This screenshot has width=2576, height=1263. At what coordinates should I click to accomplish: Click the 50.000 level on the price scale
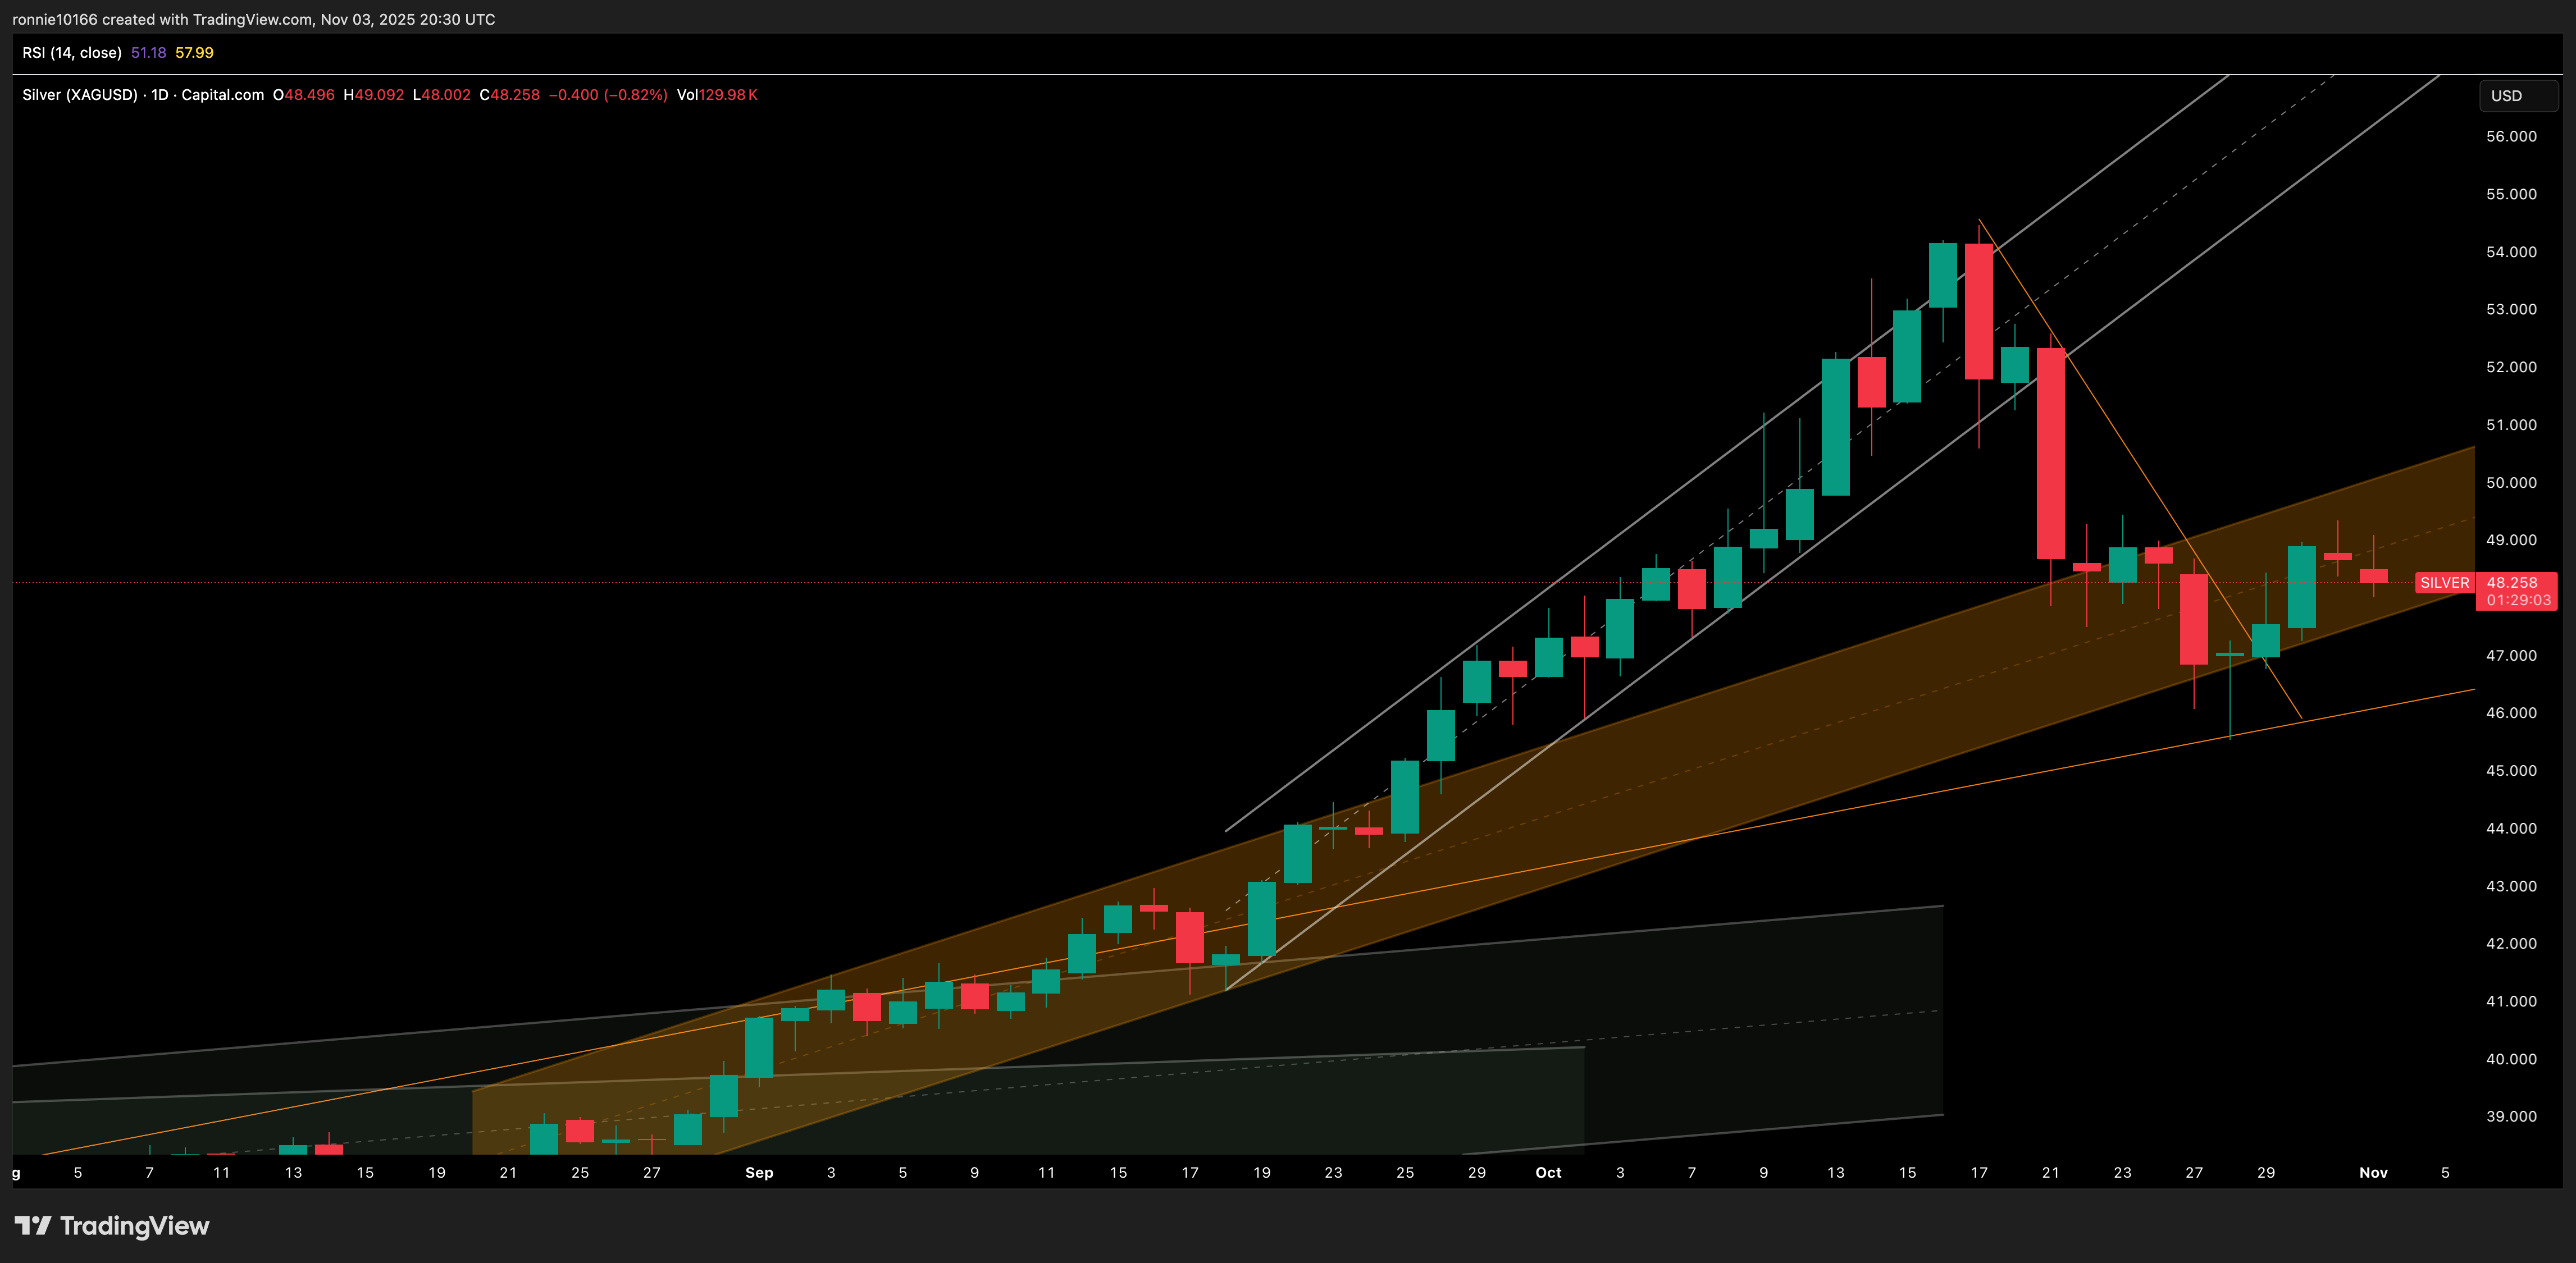(2512, 482)
